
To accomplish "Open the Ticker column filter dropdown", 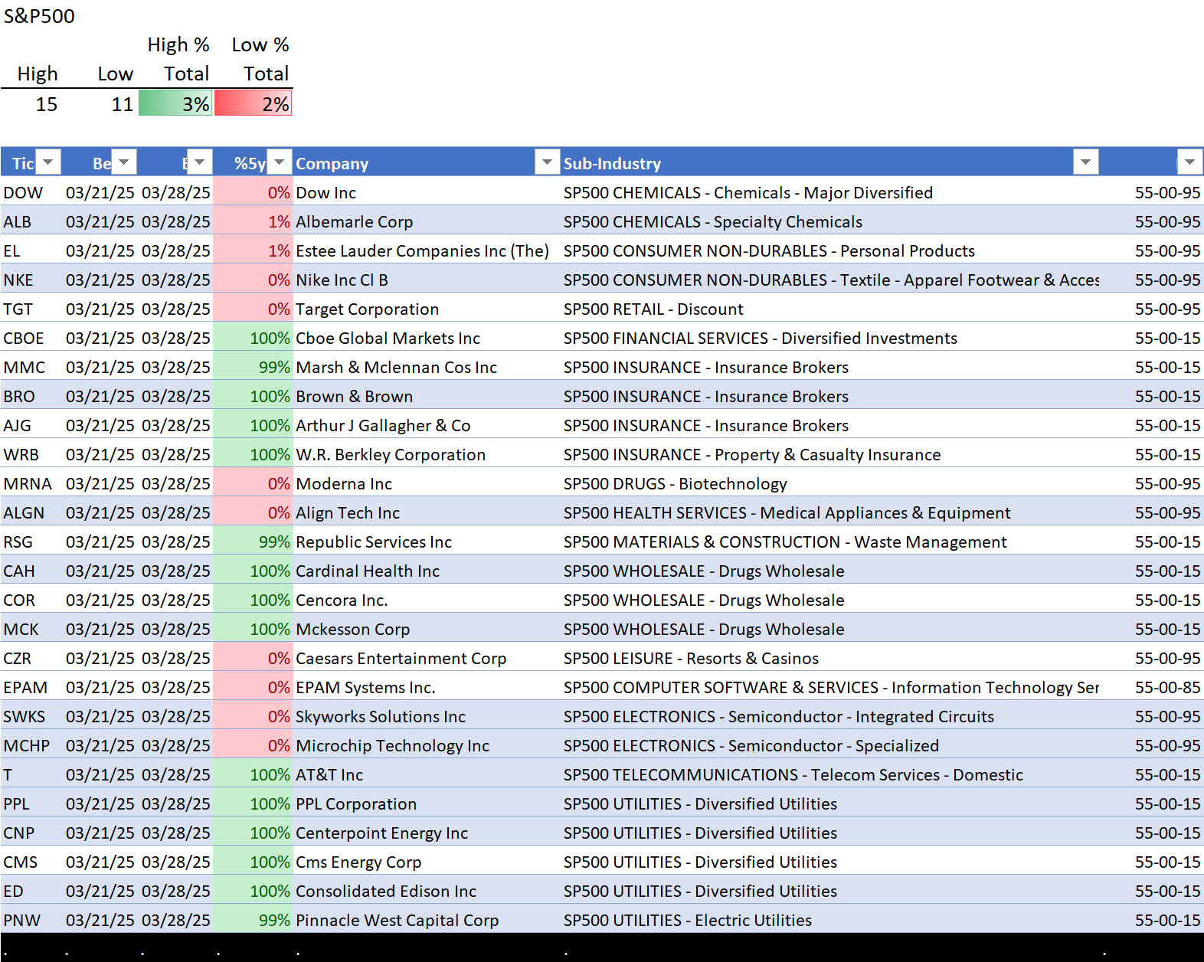I will tap(48, 162).
